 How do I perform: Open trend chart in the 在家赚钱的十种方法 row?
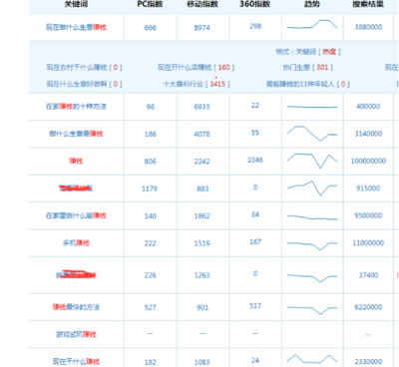312,107
